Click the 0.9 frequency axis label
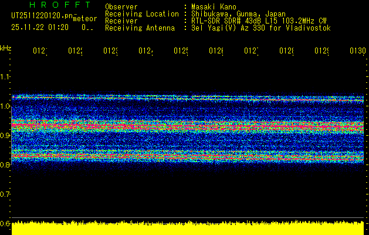 point(5,136)
